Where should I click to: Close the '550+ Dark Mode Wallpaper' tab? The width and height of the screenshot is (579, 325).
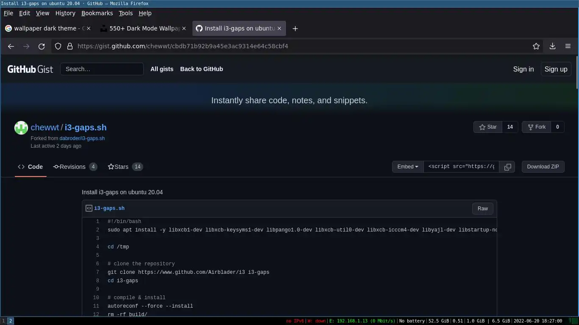click(x=184, y=28)
